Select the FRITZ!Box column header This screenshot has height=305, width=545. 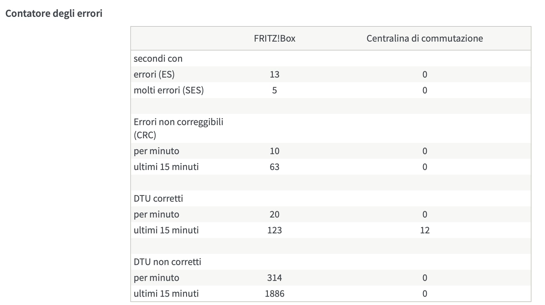274,38
